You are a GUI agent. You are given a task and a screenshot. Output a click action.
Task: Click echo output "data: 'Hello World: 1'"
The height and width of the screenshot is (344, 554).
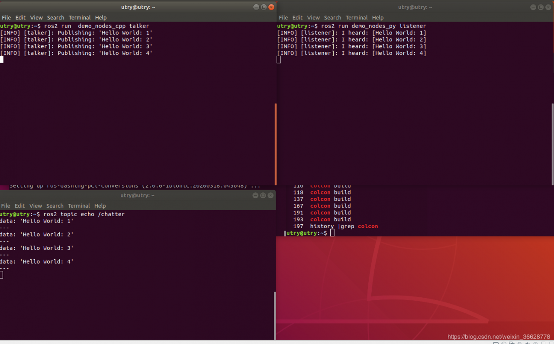click(37, 221)
